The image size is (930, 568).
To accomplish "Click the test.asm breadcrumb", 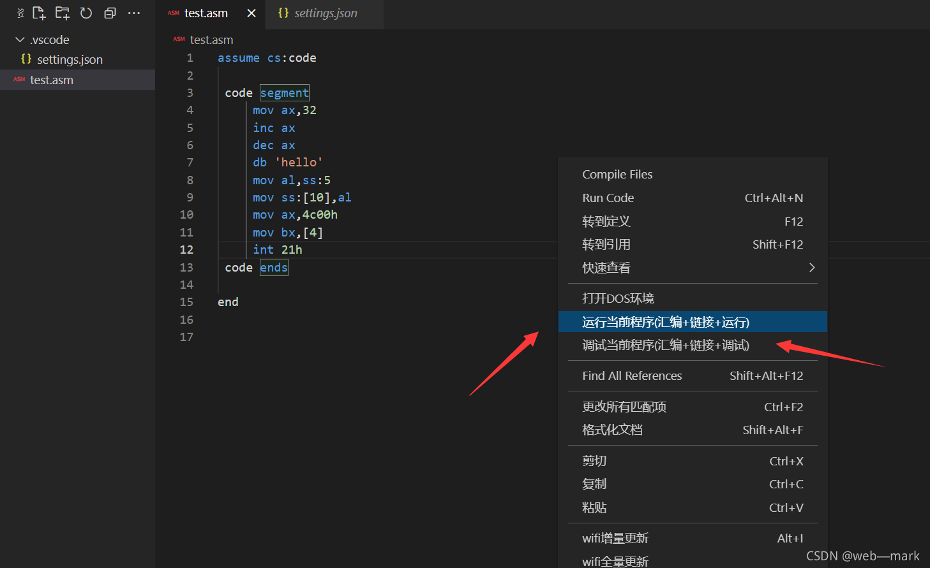I will pyautogui.click(x=211, y=40).
